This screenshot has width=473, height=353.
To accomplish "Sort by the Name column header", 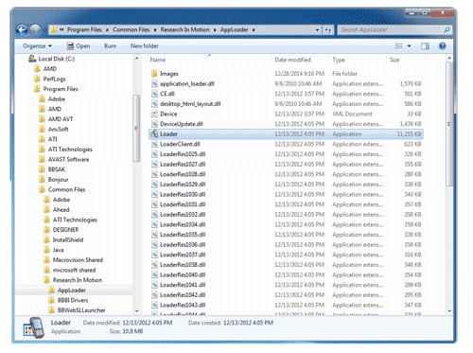I will (158, 60).
